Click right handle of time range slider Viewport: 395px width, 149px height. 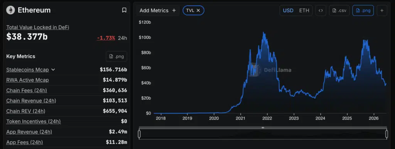click(x=387, y=134)
